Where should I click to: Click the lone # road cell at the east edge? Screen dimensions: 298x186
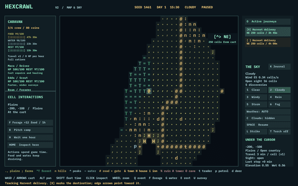pyautogui.click(x=222, y=91)
